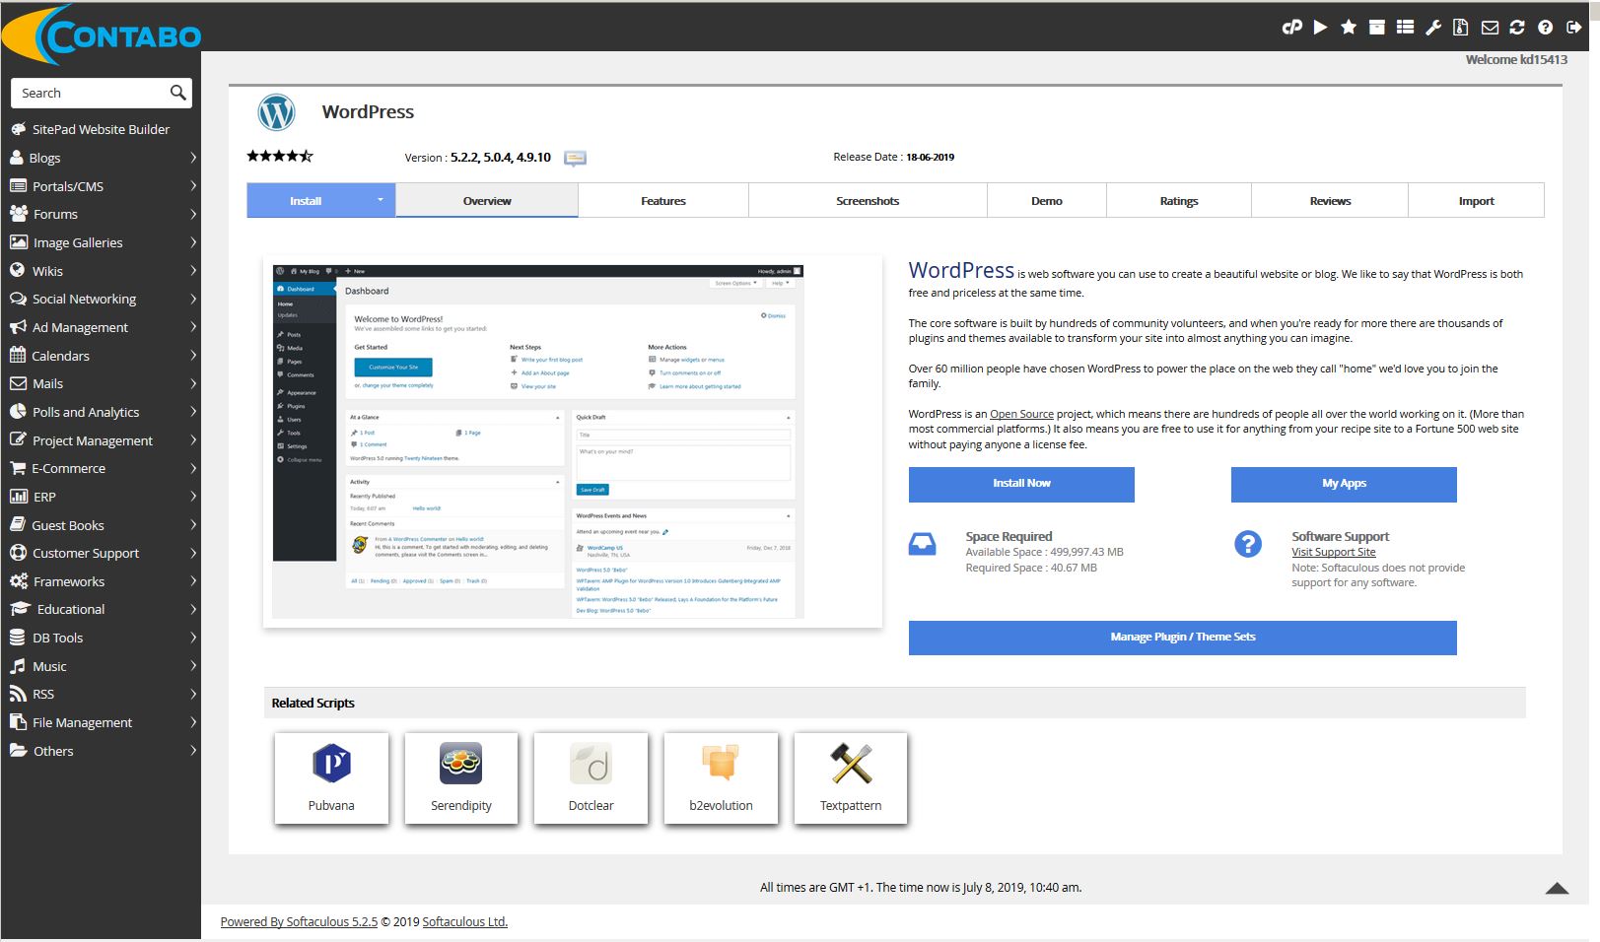Viewport: 1600px width, 942px height.
Task: Click the version notes chat icon
Action: pyautogui.click(x=575, y=158)
